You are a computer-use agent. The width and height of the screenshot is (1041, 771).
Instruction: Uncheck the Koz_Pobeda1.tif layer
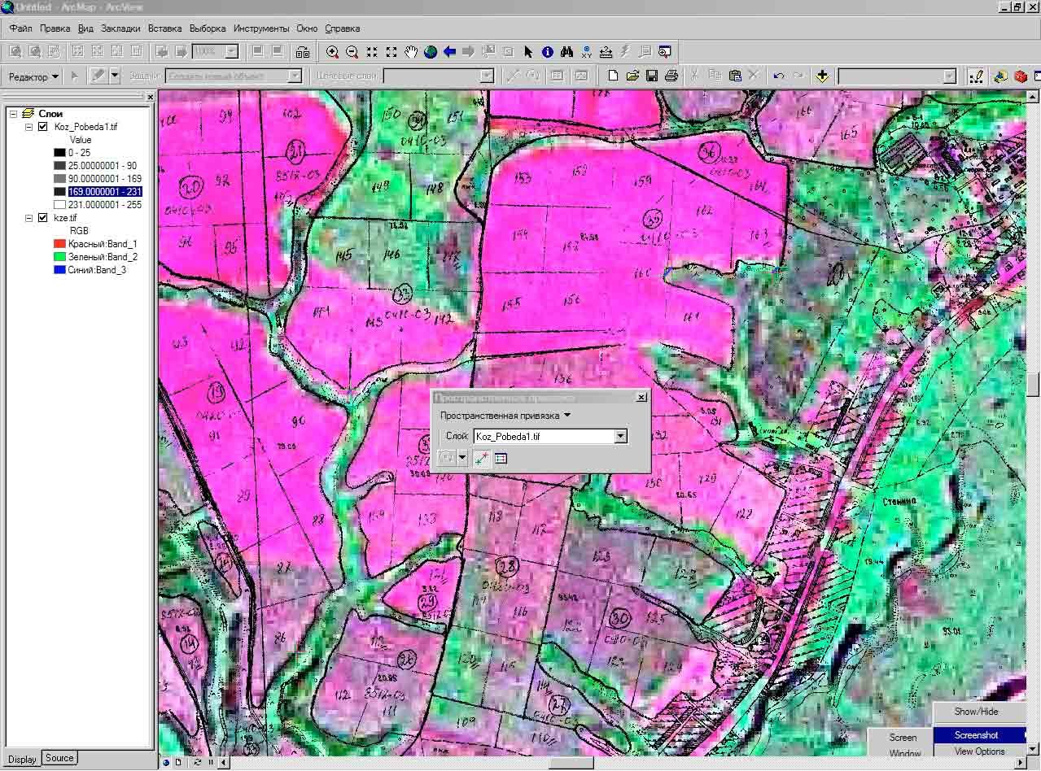(43, 127)
